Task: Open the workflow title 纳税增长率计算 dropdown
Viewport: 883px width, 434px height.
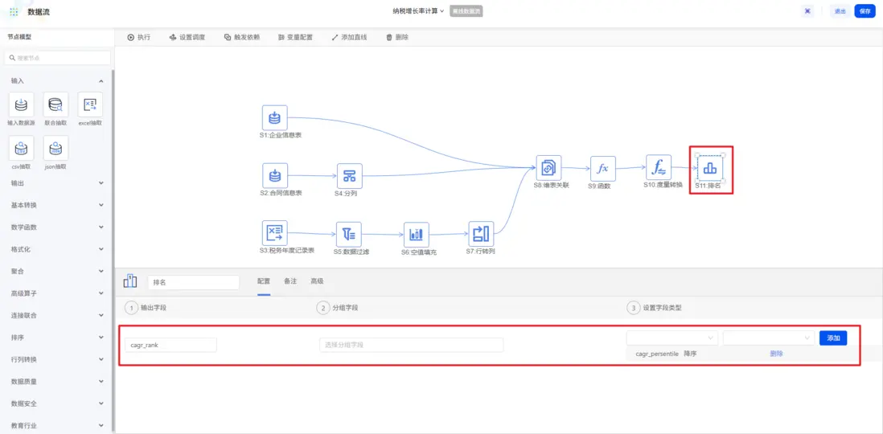Action: (418, 10)
